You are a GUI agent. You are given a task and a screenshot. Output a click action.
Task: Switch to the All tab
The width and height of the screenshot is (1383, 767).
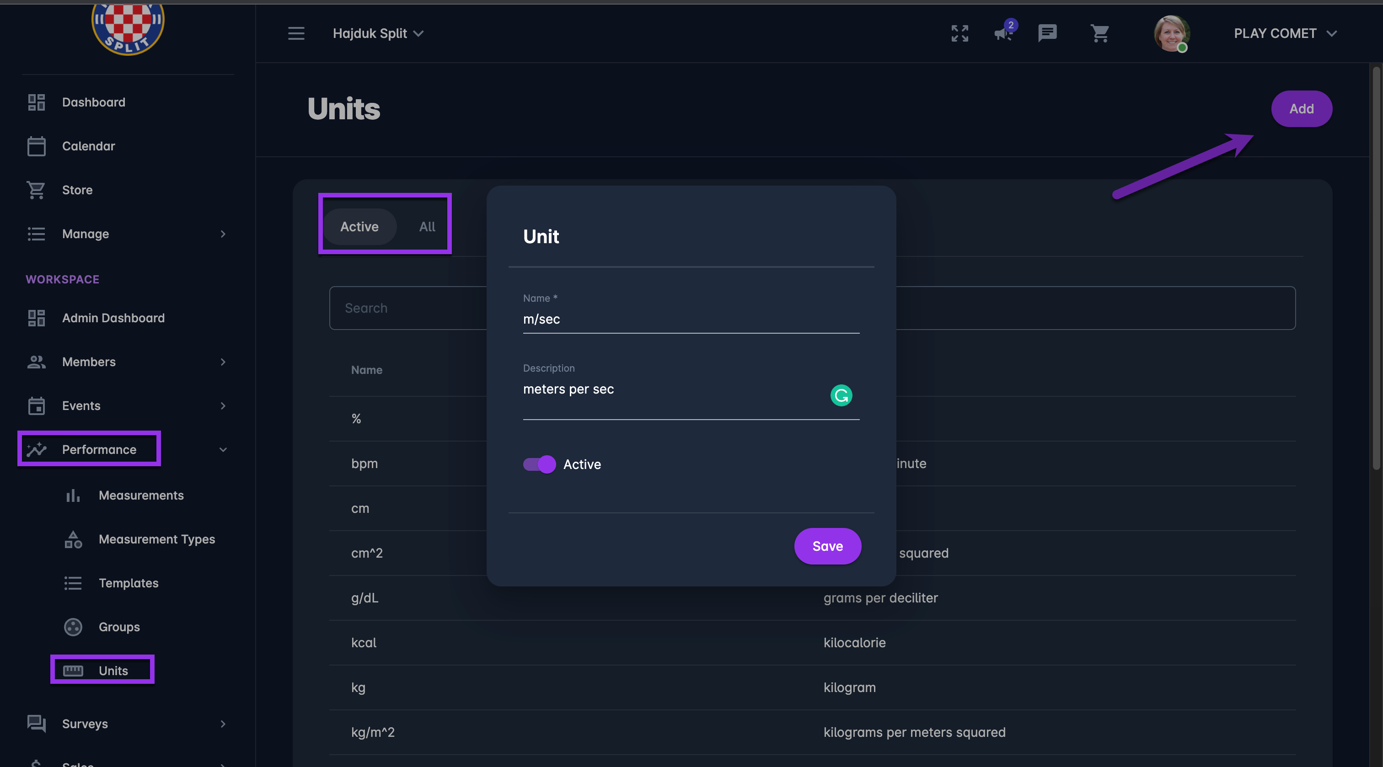pyautogui.click(x=427, y=227)
